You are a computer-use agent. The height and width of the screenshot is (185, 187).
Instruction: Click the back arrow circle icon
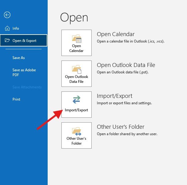tap(7, 15)
